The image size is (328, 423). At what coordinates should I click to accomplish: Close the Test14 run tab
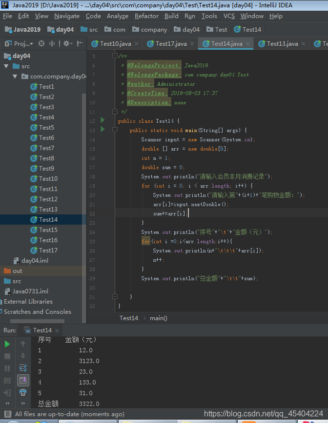coord(57,330)
